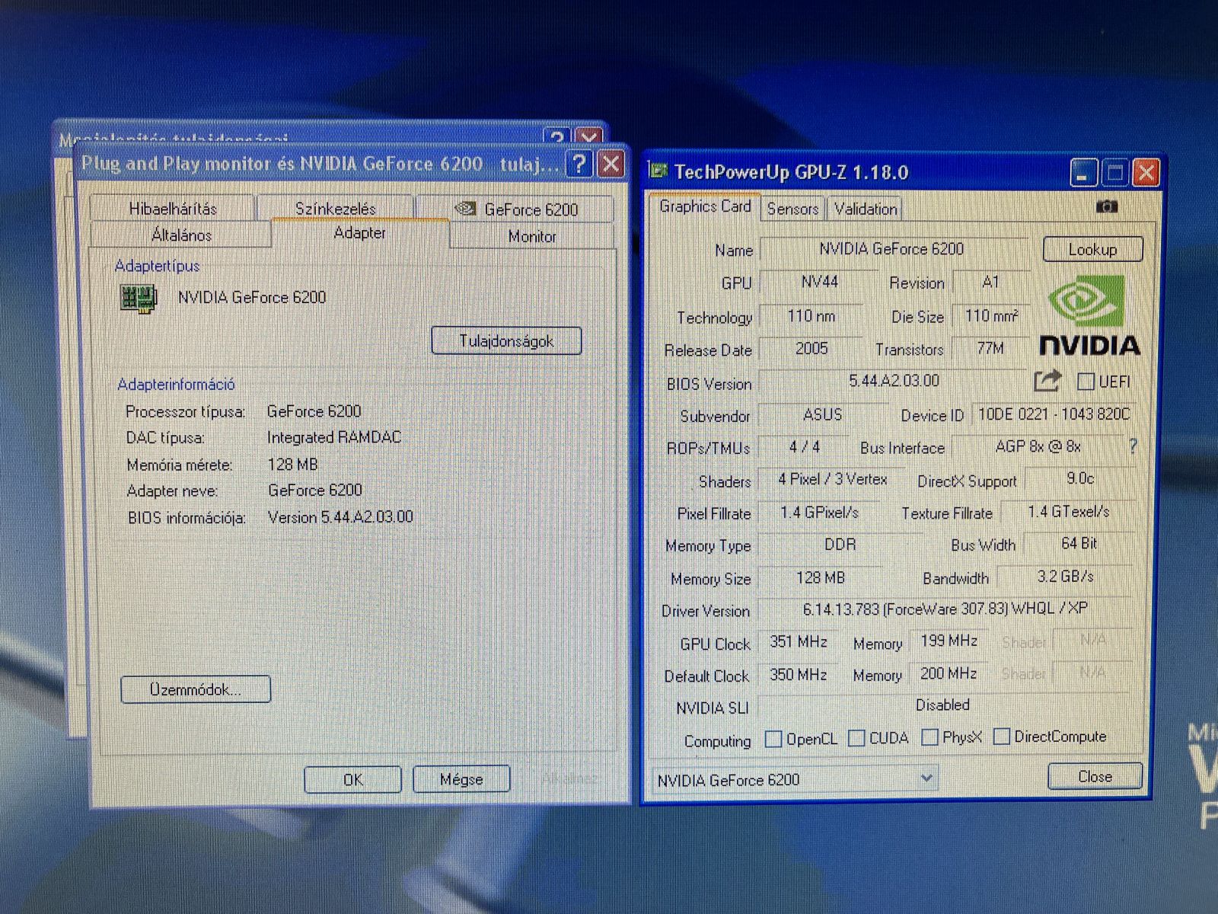Click the GPU-Z Close button
1218x914 pixels.
click(1095, 776)
